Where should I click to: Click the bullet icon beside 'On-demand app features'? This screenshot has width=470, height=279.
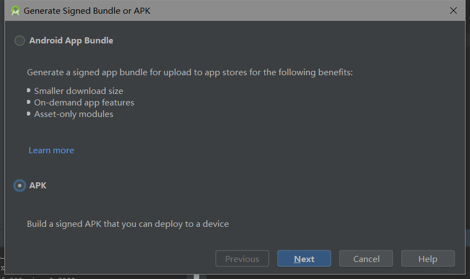point(29,102)
